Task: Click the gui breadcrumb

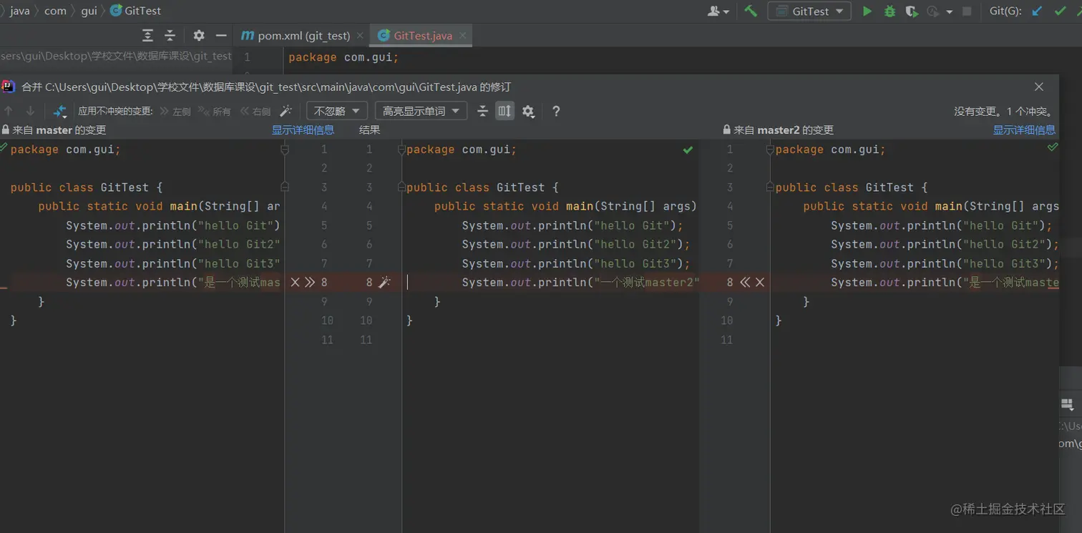Action: 89,11
